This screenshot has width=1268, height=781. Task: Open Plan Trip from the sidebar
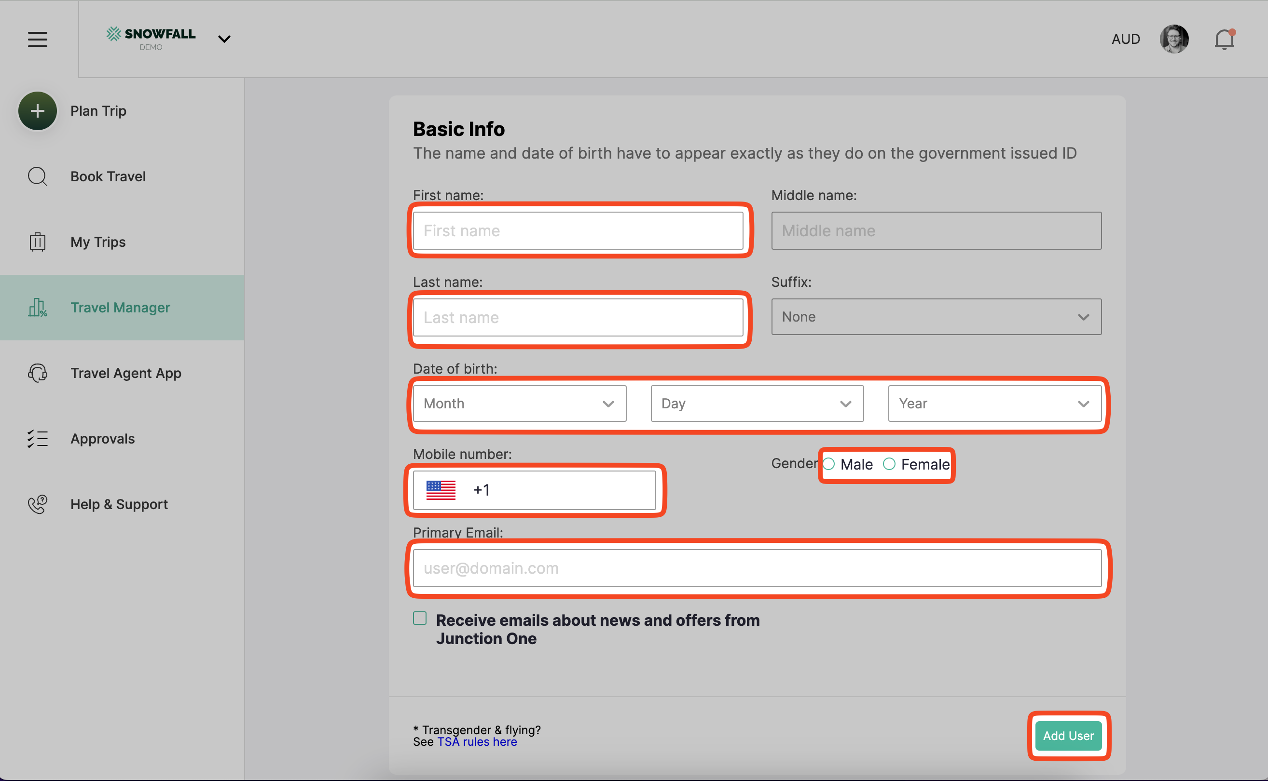[x=98, y=110]
